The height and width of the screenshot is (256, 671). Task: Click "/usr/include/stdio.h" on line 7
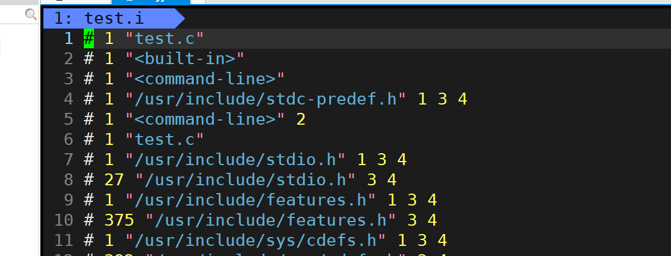coord(235,160)
